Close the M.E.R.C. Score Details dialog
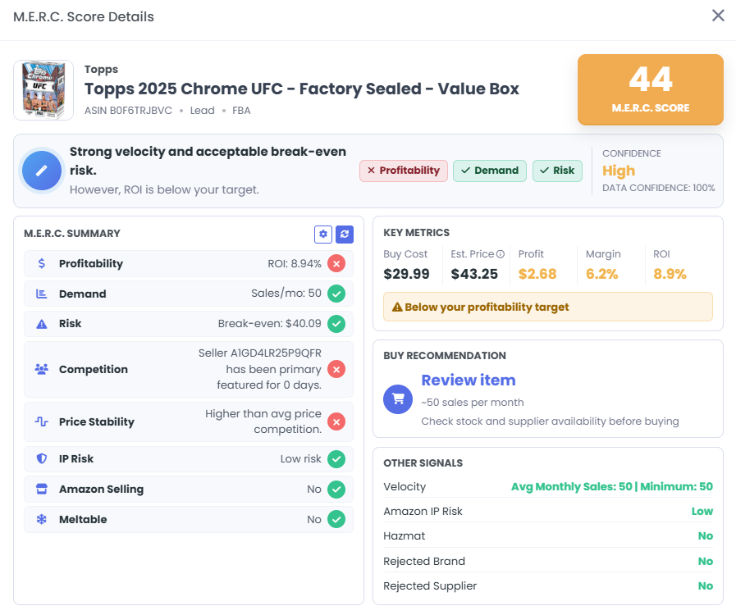The height and width of the screenshot is (615, 736). (x=718, y=16)
